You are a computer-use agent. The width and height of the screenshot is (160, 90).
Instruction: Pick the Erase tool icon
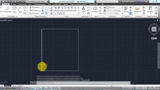(x=51, y=7)
